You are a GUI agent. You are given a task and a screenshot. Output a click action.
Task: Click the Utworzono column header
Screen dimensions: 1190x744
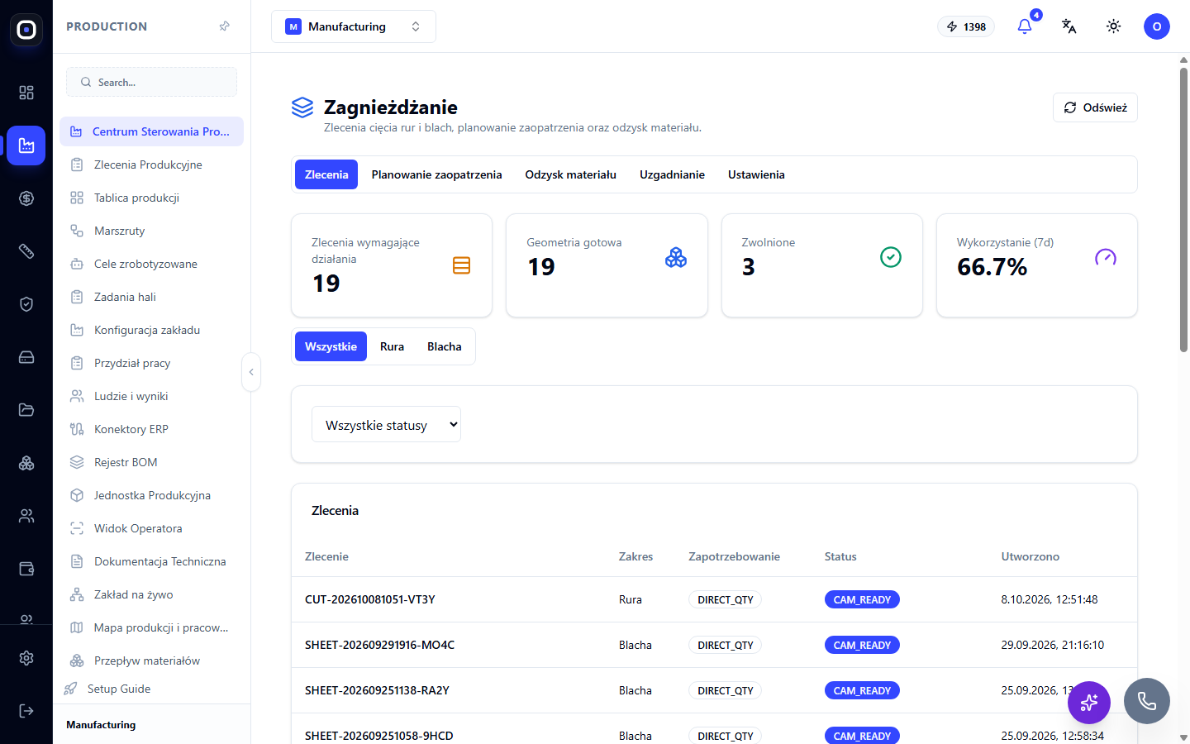(1030, 556)
